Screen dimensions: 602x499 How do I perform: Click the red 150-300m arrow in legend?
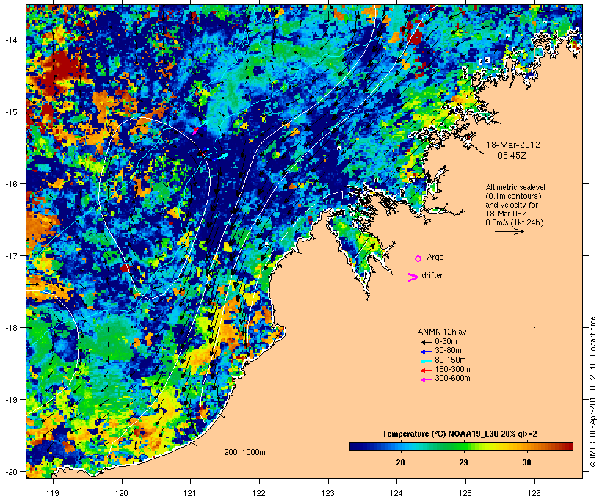(426, 371)
